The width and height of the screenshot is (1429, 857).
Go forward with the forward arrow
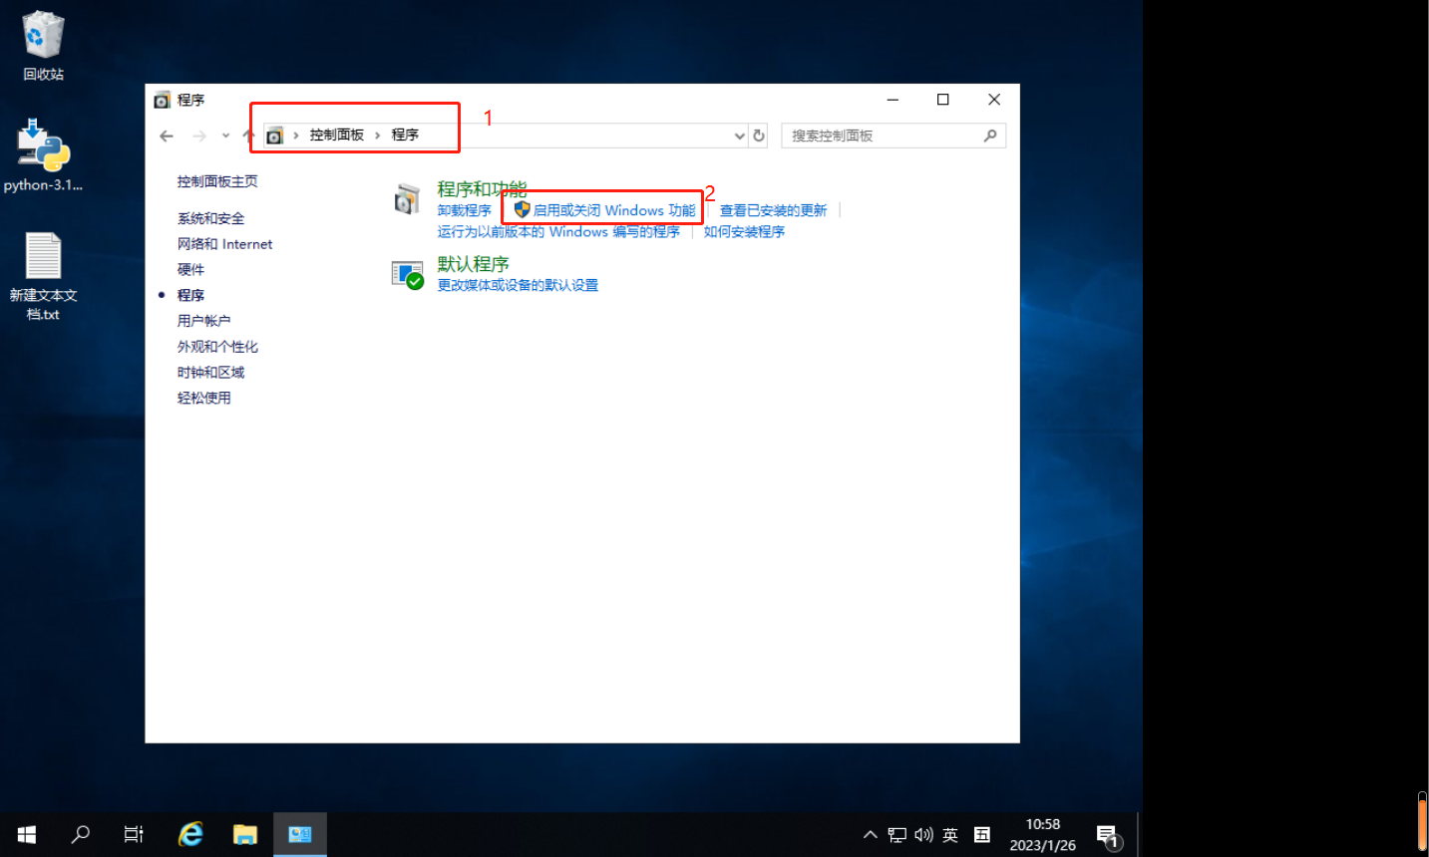(x=199, y=136)
